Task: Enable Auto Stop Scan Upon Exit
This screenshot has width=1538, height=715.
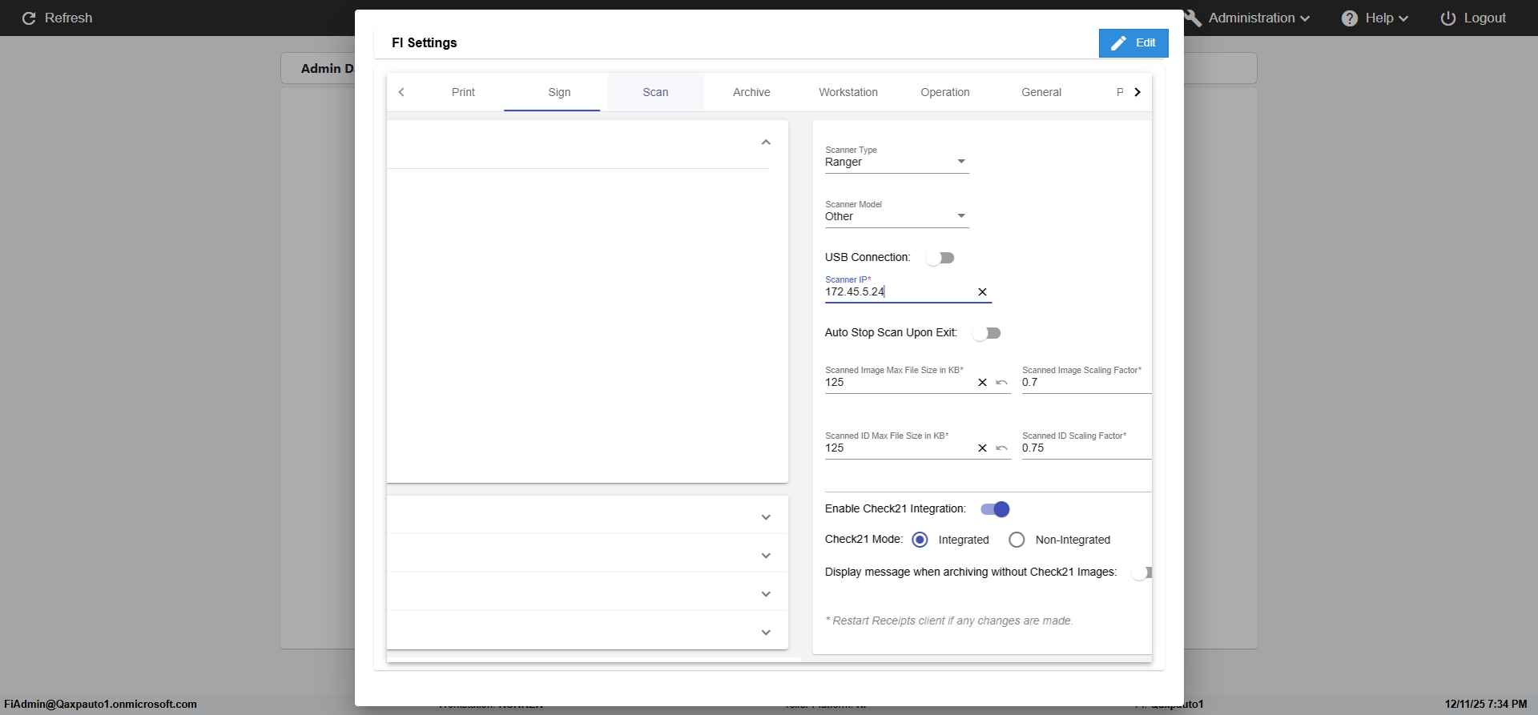Action: coord(986,333)
